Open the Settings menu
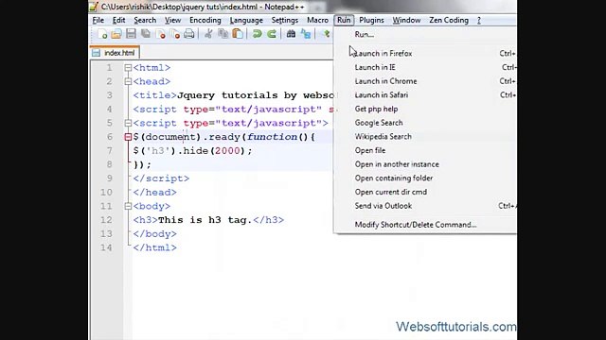The image size is (606, 340). point(284,20)
